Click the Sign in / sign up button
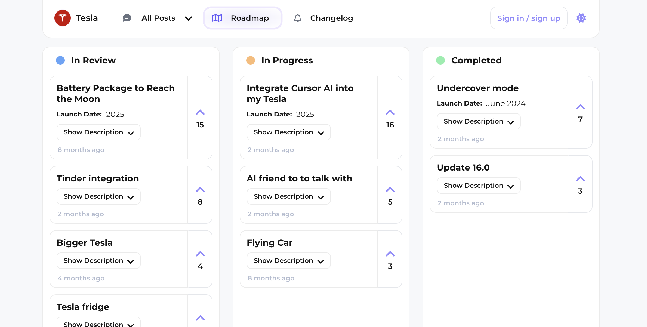This screenshot has width=647, height=327. pyautogui.click(x=528, y=18)
